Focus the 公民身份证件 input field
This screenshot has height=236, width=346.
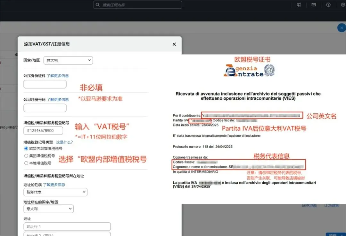[45, 84]
